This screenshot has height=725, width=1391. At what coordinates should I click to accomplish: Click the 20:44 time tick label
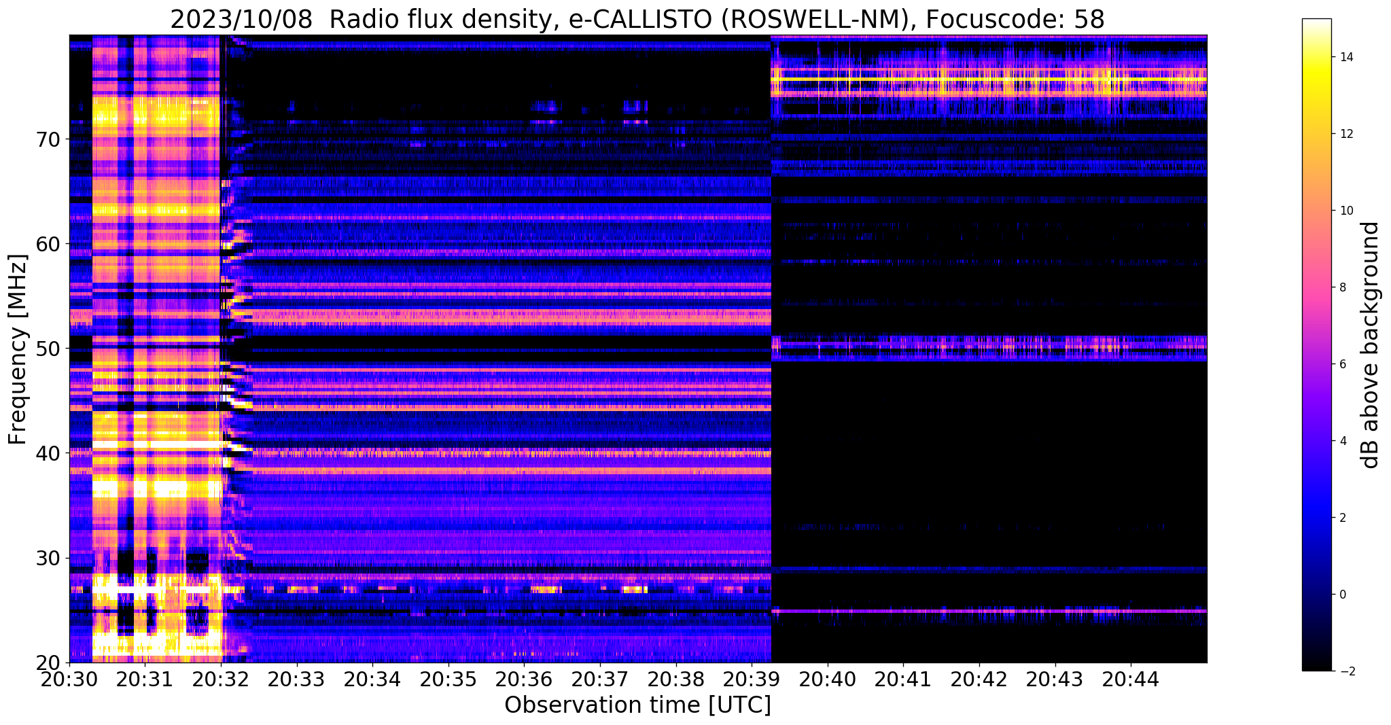(x=1131, y=678)
